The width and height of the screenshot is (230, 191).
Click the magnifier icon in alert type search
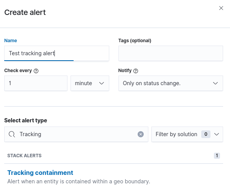(12, 134)
